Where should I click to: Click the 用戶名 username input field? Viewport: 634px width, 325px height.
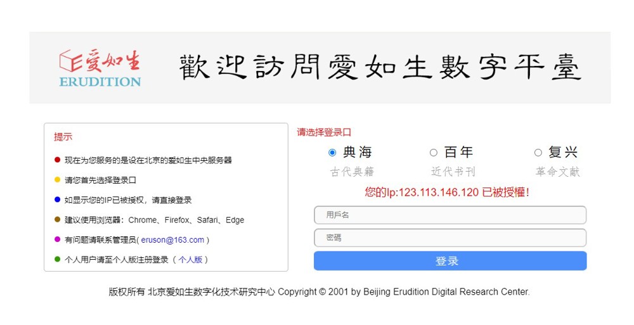tap(450, 215)
